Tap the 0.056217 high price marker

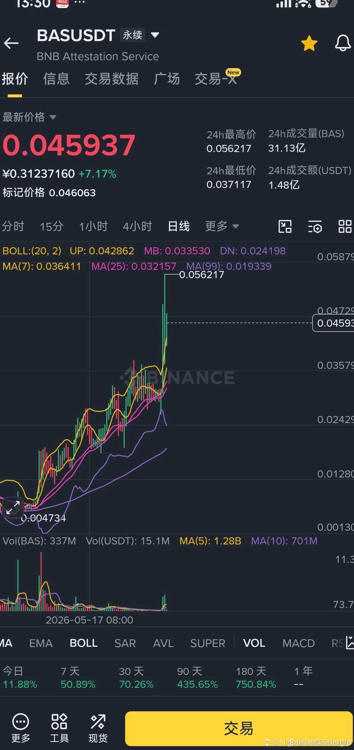(x=202, y=275)
